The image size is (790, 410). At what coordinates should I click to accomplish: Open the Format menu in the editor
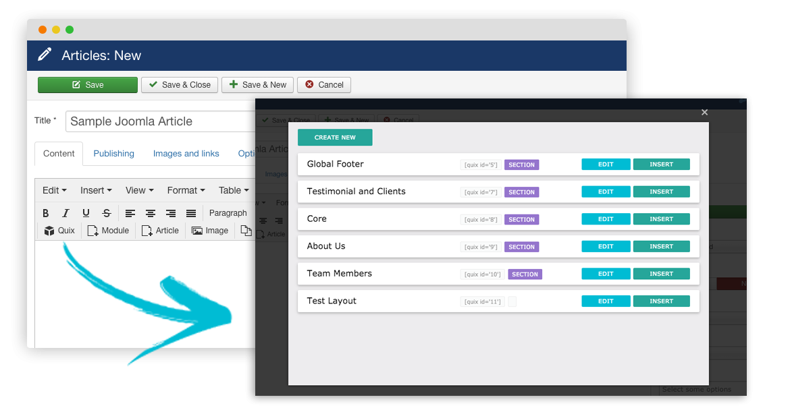point(184,190)
